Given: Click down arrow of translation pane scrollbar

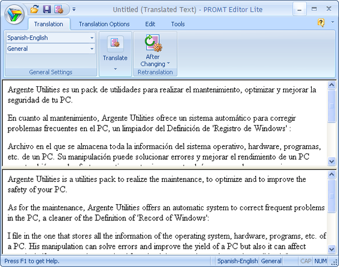Looking at the screenshot, I should [331, 249].
